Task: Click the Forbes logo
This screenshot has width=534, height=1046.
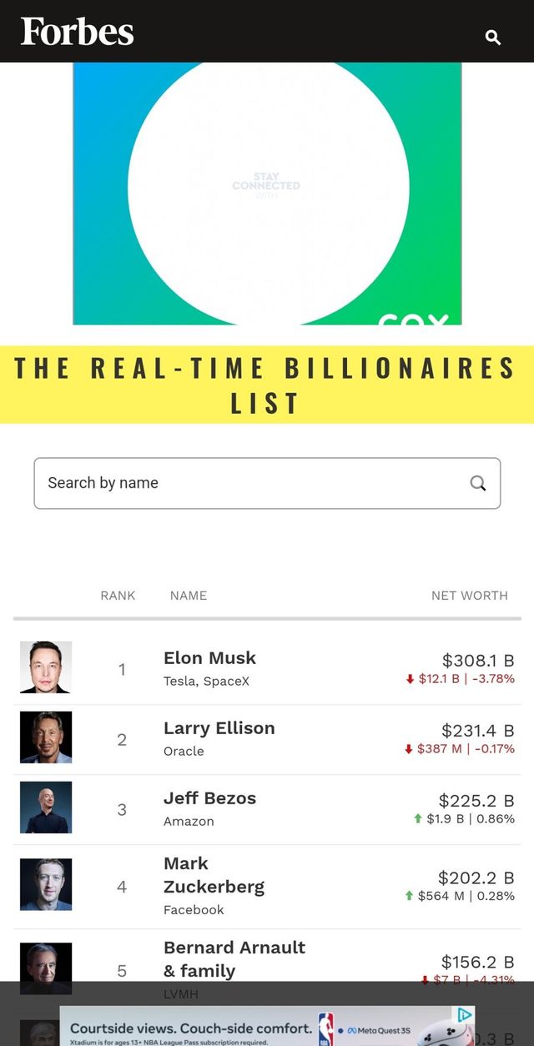Action: [x=77, y=32]
